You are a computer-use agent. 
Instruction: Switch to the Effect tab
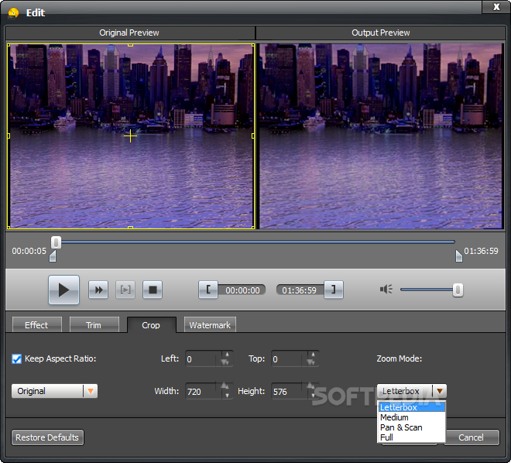36,325
